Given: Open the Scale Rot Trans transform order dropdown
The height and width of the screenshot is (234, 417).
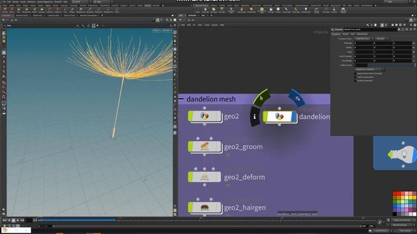Looking at the screenshot, I should click(x=364, y=38).
